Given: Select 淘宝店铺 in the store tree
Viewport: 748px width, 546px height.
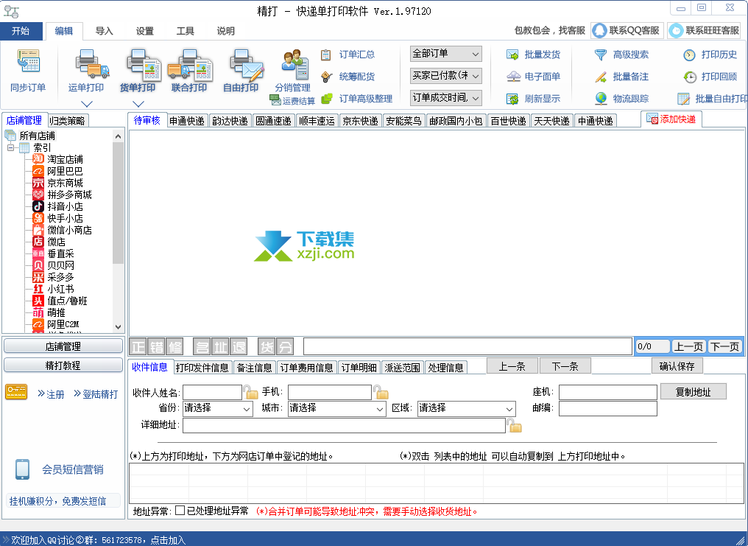Looking at the screenshot, I should click(57, 159).
